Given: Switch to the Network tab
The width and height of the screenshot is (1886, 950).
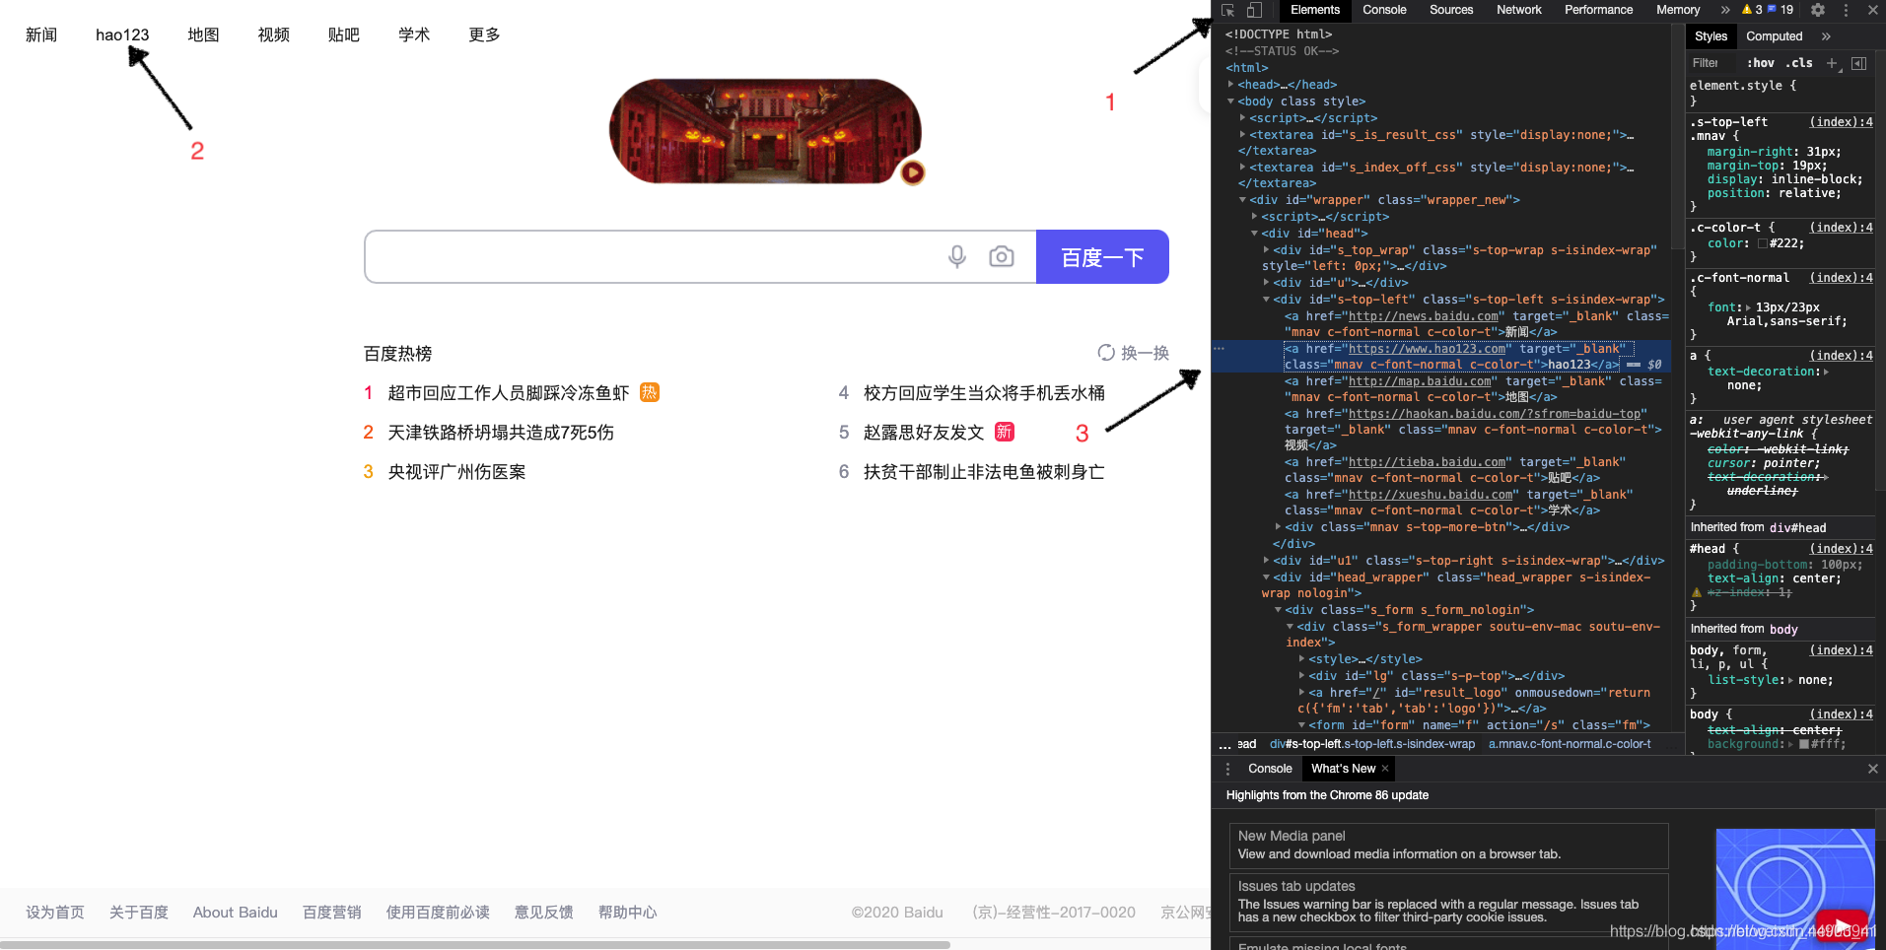Looking at the screenshot, I should pos(1518,10).
